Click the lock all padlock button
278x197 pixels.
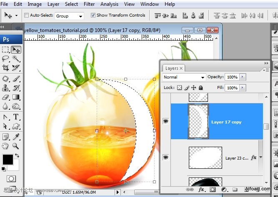point(201,88)
